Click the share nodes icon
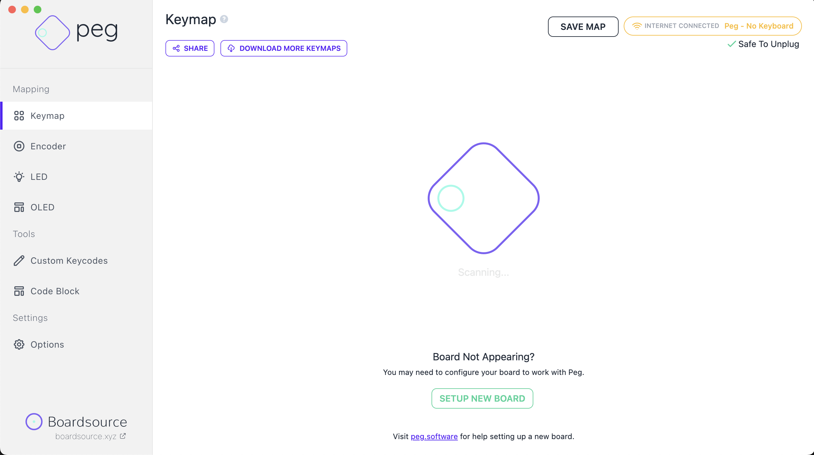The height and width of the screenshot is (455, 814). click(x=176, y=48)
